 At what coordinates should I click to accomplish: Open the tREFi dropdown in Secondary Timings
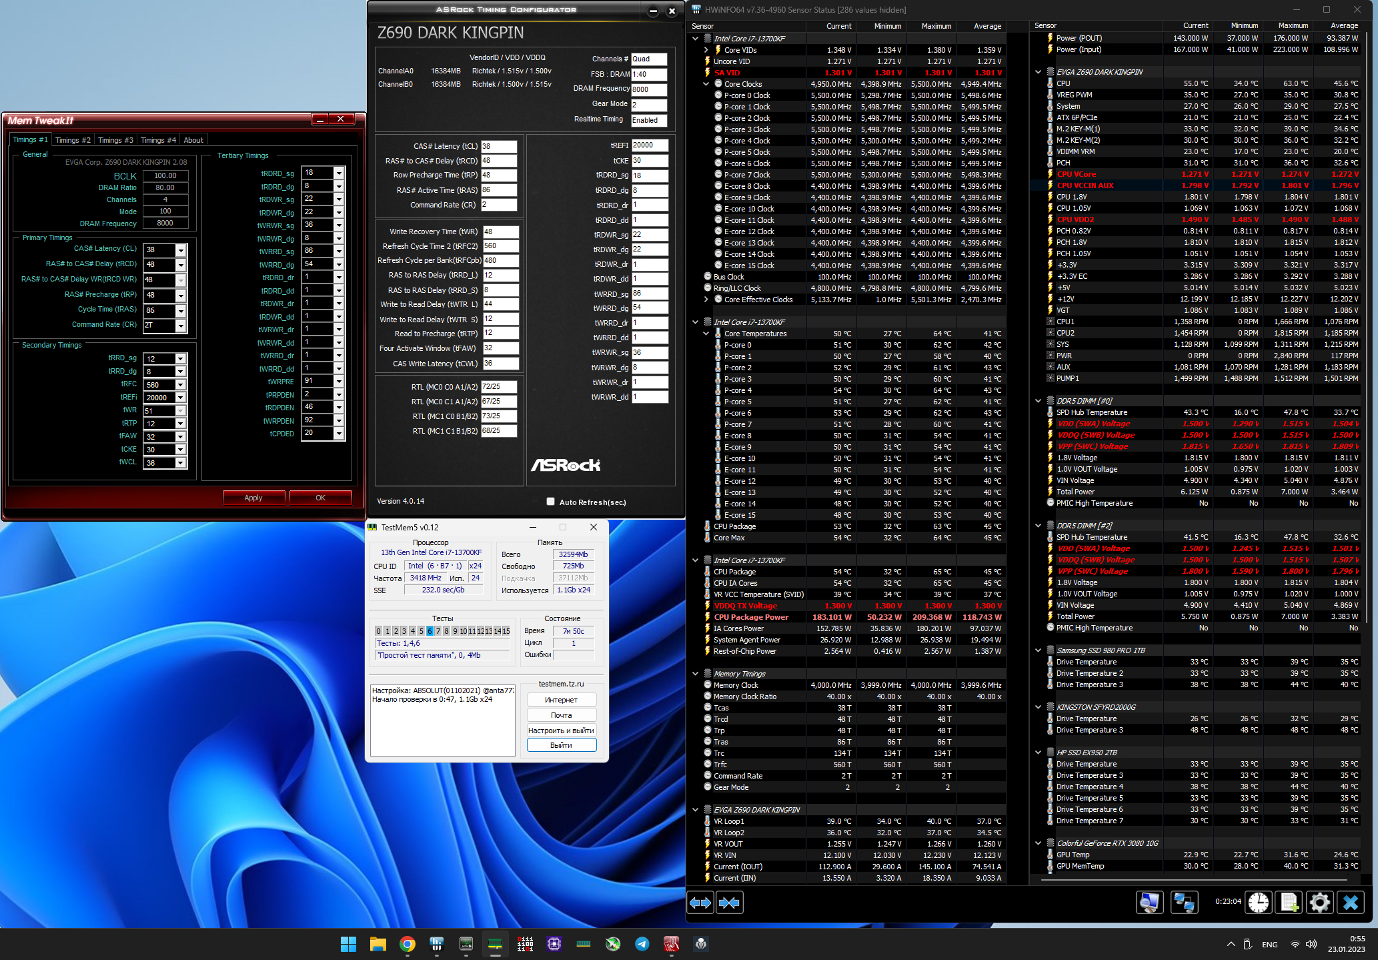pos(180,398)
